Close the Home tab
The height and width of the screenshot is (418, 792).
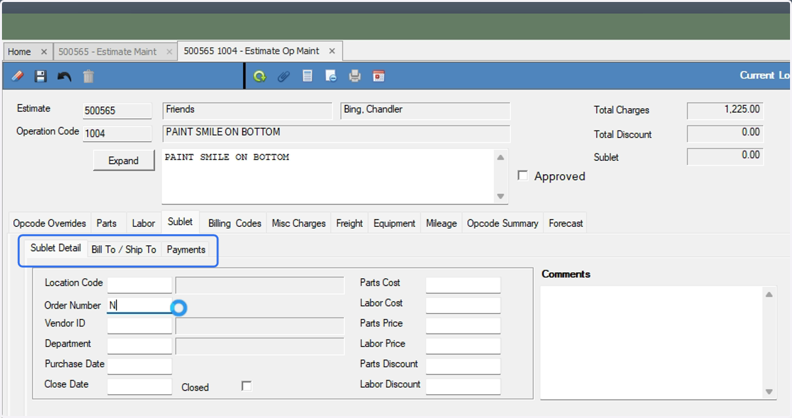pos(44,51)
